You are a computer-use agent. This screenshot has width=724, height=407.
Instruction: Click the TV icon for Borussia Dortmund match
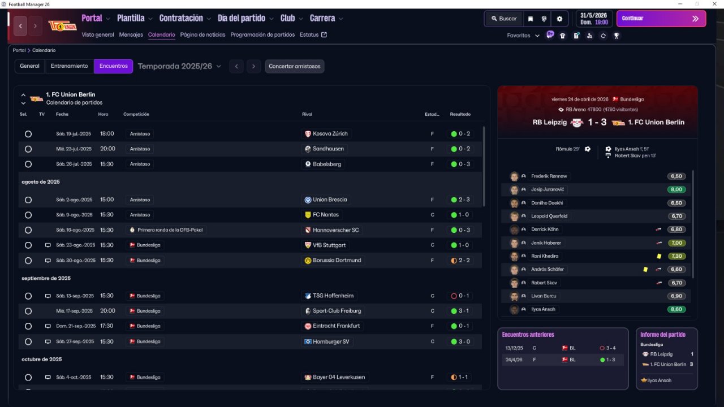click(48, 261)
